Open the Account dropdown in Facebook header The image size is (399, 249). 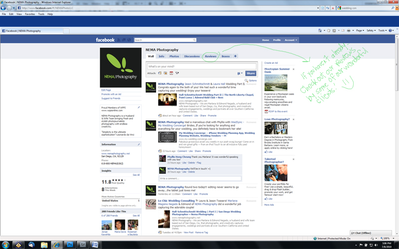pyautogui.click(x=291, y=40)
